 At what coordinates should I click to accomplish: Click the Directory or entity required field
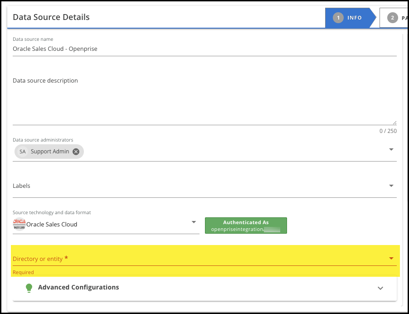click(195, 259)
